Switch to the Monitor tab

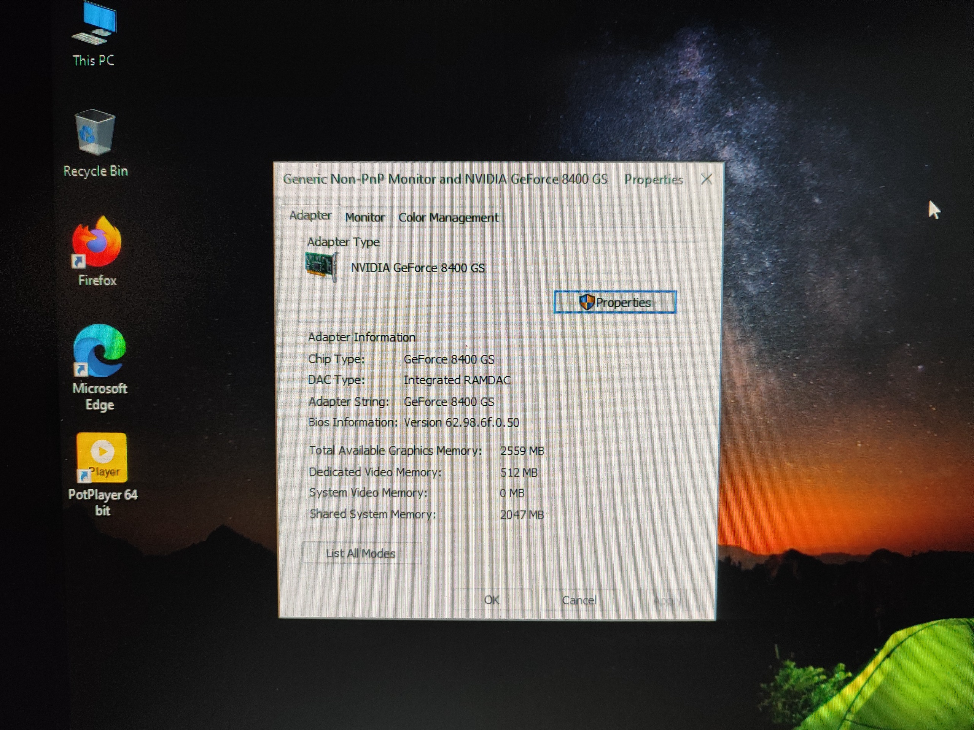click(x=364, y=217)
